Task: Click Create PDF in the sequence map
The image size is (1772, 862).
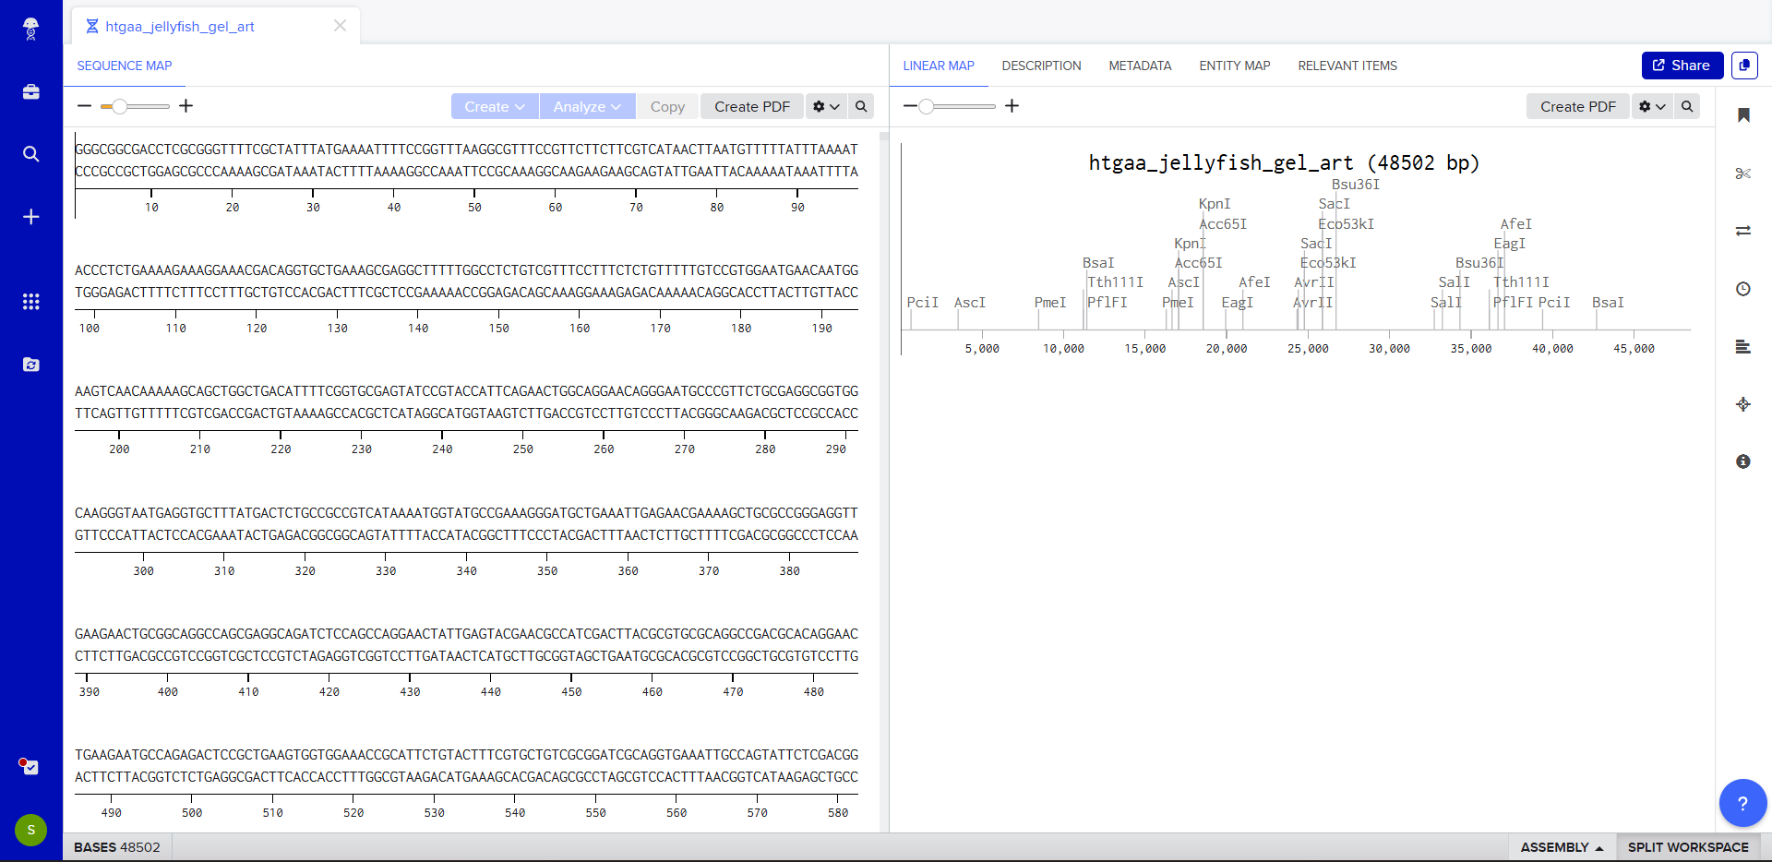Action: [x=751, y=107]
